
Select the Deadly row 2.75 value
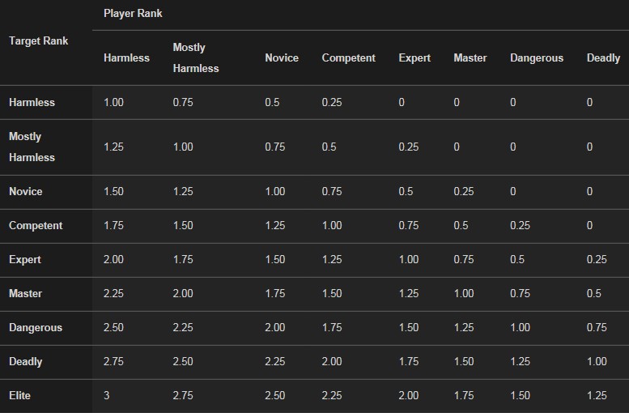[x=113, y=362]
